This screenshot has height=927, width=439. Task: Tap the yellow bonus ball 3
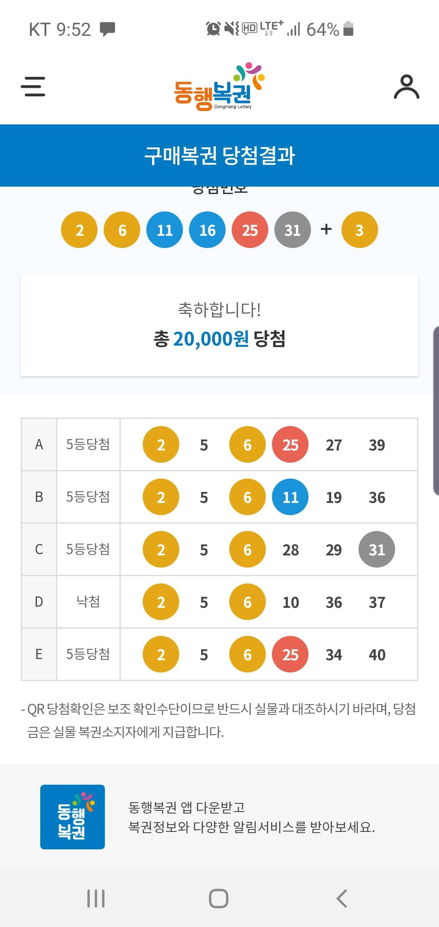359,230
